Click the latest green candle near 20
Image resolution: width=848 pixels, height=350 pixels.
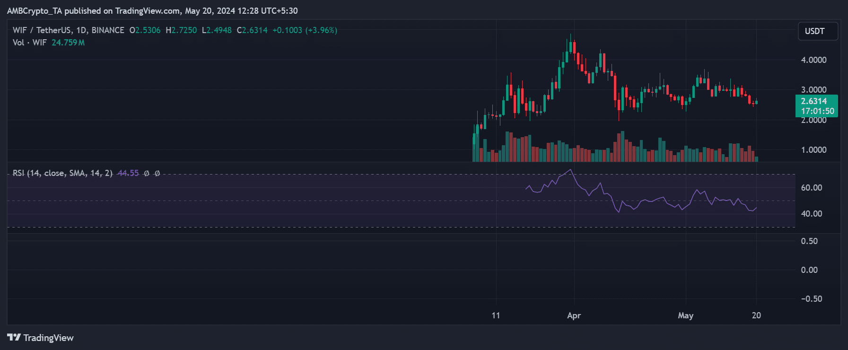click(x=756, y=102)
